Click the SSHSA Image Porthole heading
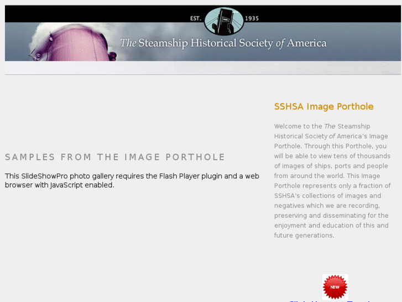402x302 pixels. point(324,106)
